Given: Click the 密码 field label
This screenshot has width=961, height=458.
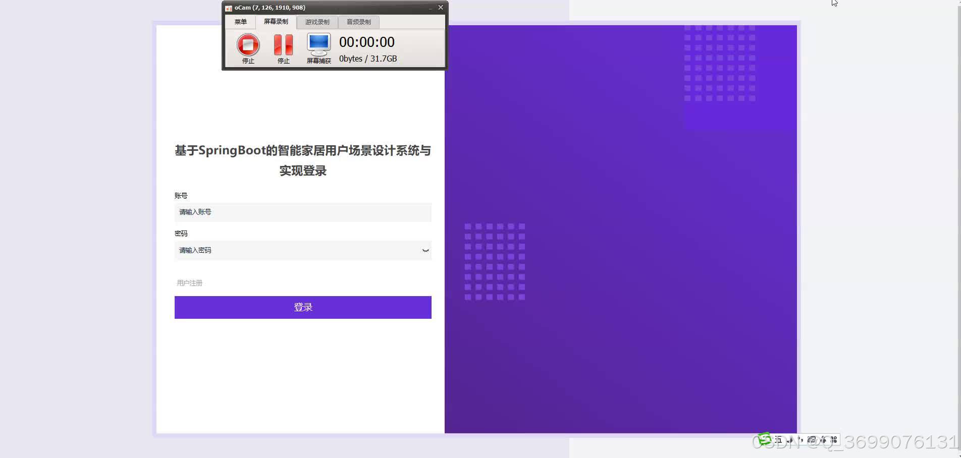Looking at the screenshot, I should click(181, 234).
